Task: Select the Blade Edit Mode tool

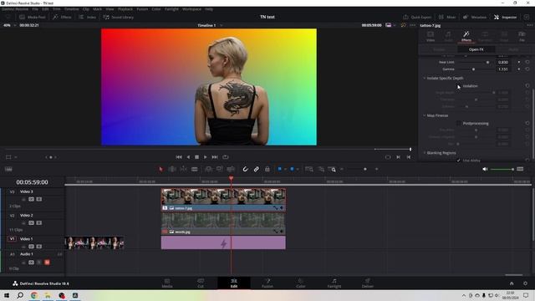Action: (195, 169)
